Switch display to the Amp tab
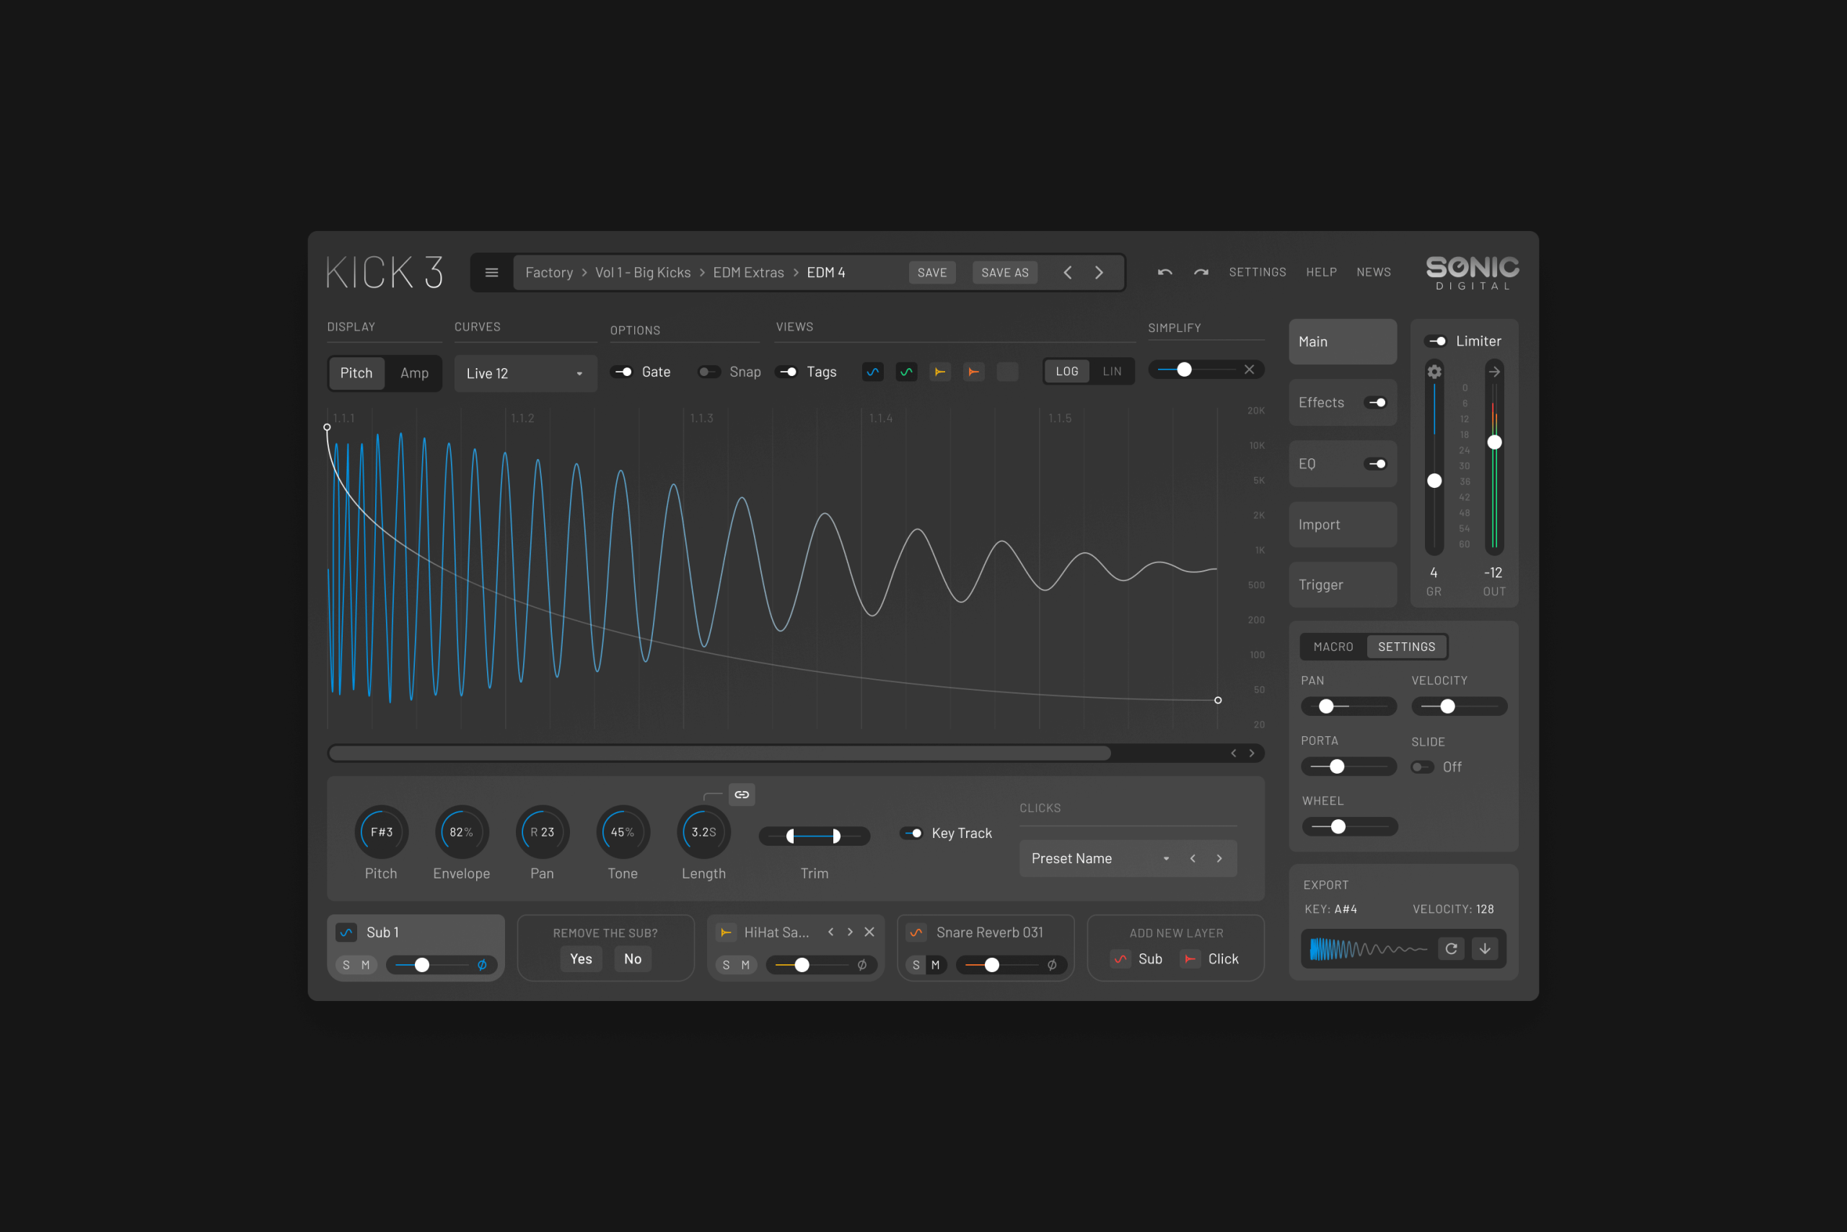Viewport: 1847px width, 1232px height. point(414,373)
